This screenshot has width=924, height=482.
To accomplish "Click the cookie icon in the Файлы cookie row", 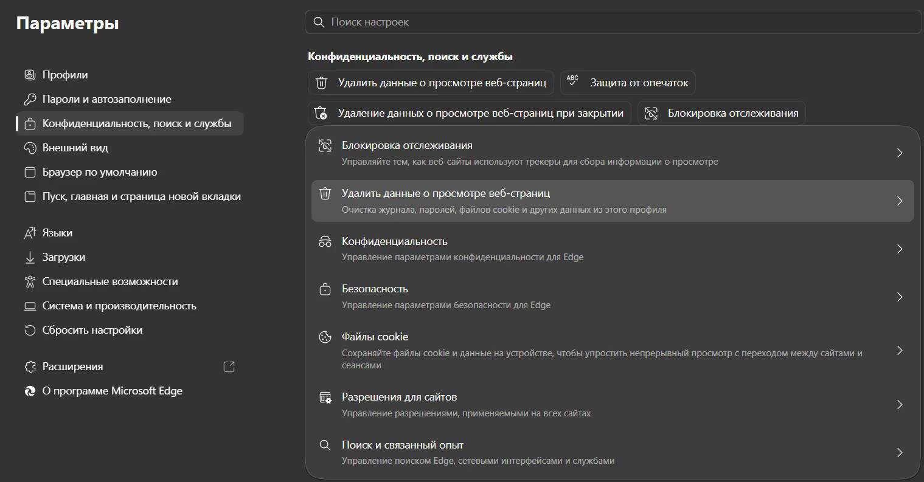I will (325, 337).
